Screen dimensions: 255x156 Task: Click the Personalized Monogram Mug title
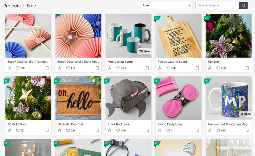click(x=228, y=124)
